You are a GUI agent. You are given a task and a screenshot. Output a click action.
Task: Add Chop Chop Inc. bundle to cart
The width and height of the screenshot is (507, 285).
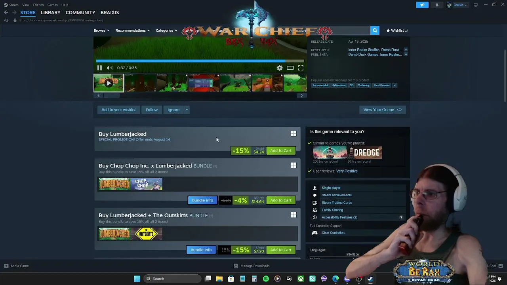pyautogui.click(x=281, y=200)
